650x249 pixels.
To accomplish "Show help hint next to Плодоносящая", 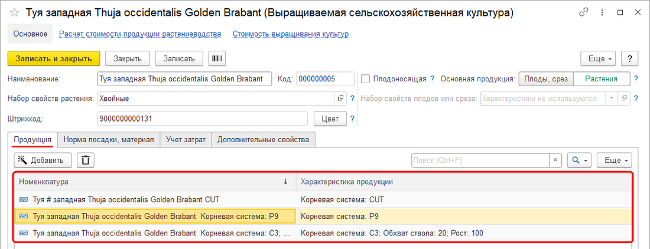I will coord(432,78).
